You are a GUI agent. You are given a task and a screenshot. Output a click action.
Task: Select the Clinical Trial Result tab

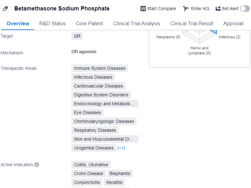(192, 23)
